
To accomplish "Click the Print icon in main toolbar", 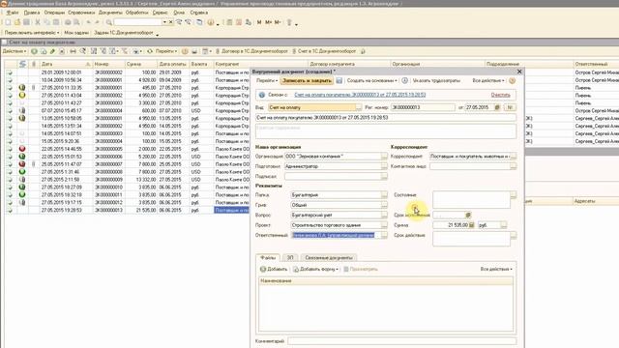I will tap(68, 22).
